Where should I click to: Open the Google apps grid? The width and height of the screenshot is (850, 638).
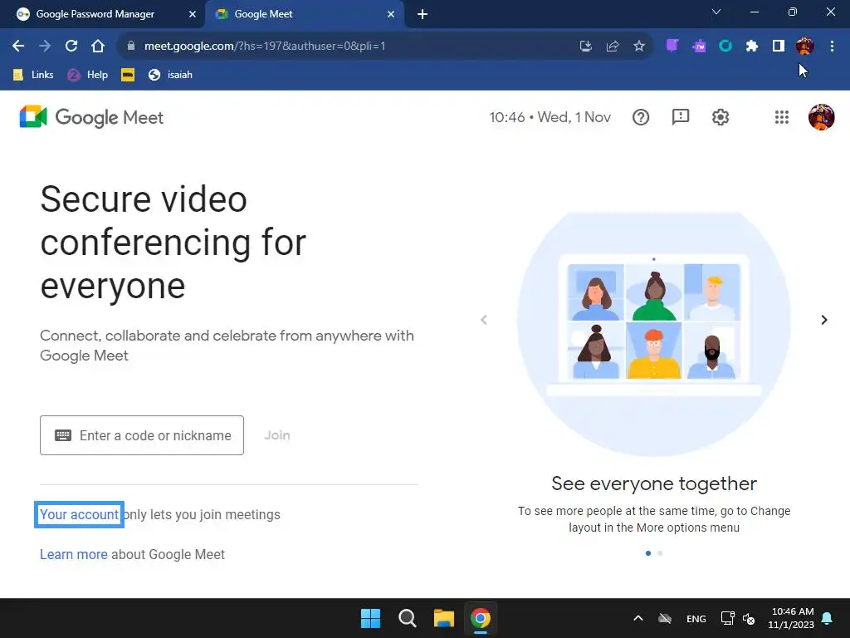782,117
